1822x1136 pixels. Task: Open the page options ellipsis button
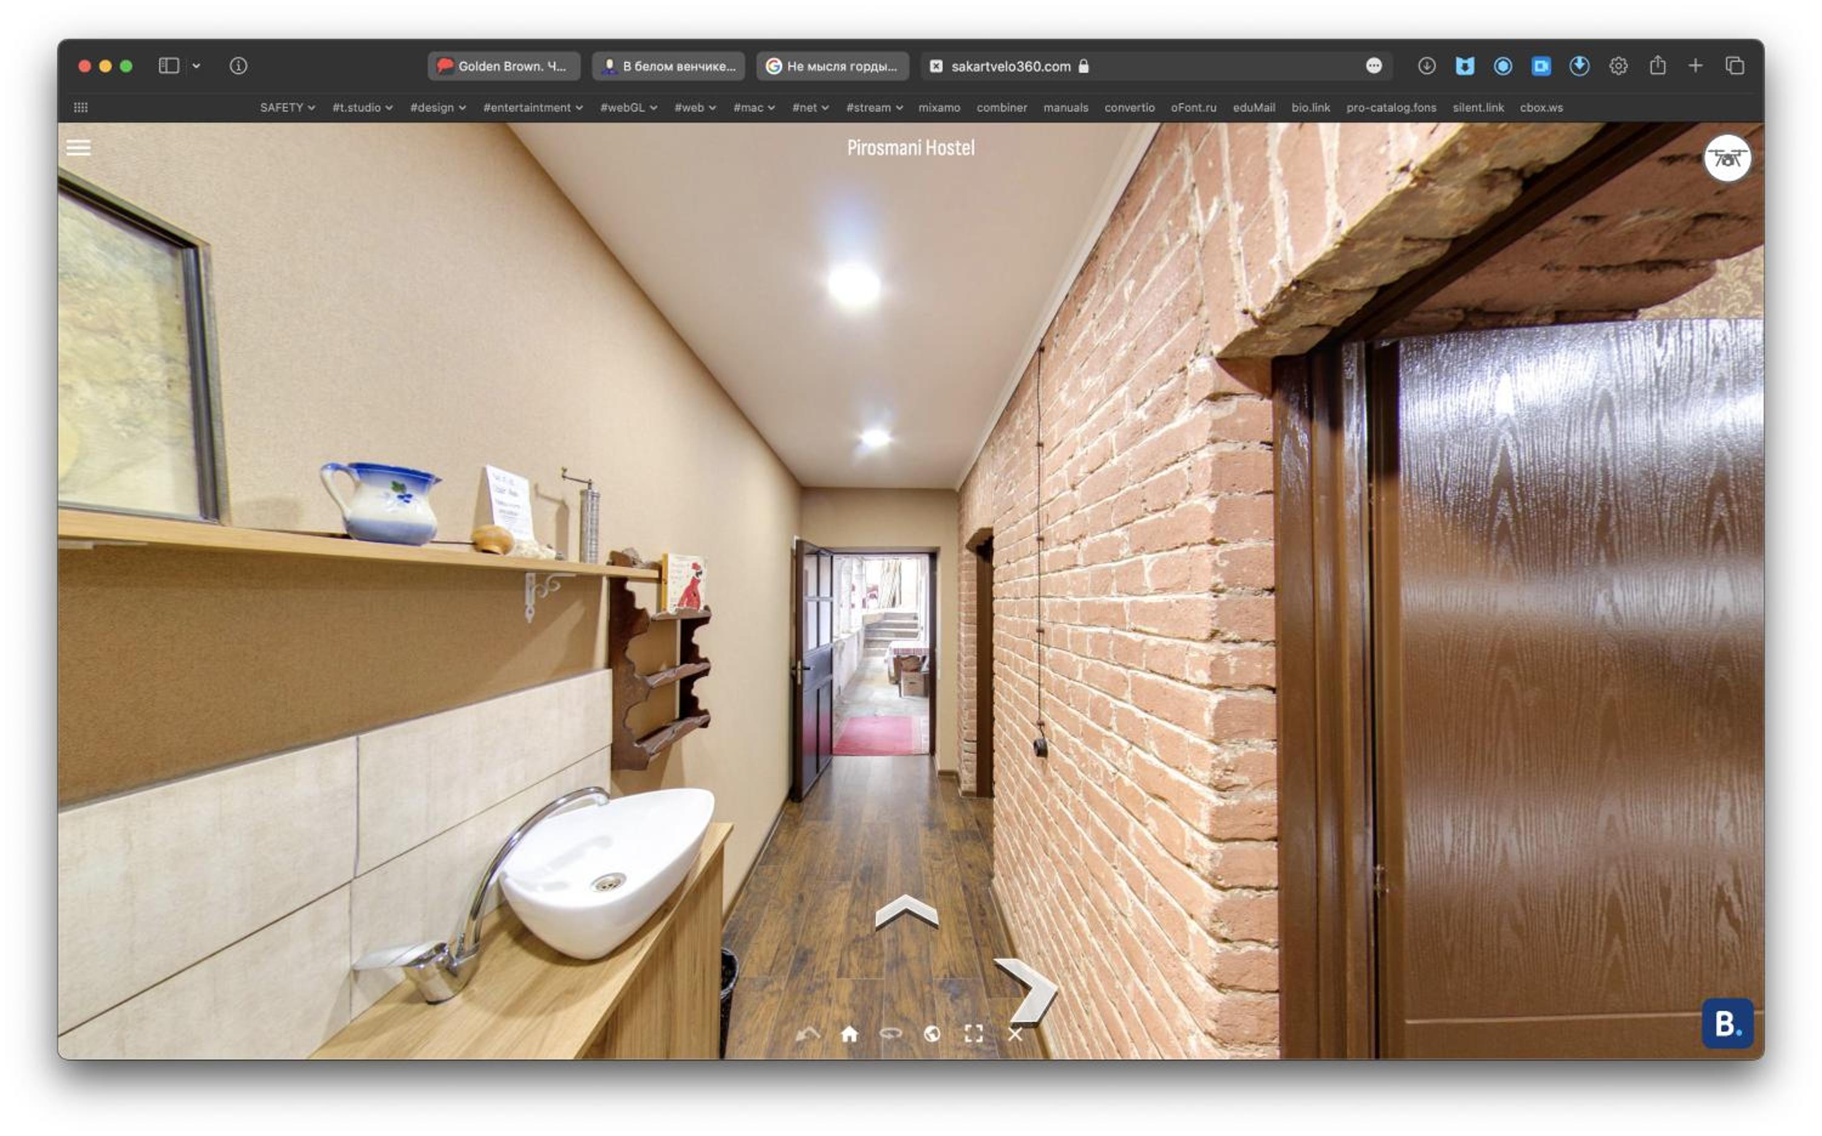1374,66
